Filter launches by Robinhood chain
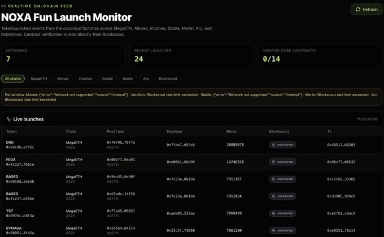384x237 pixels. coord(168,79)
